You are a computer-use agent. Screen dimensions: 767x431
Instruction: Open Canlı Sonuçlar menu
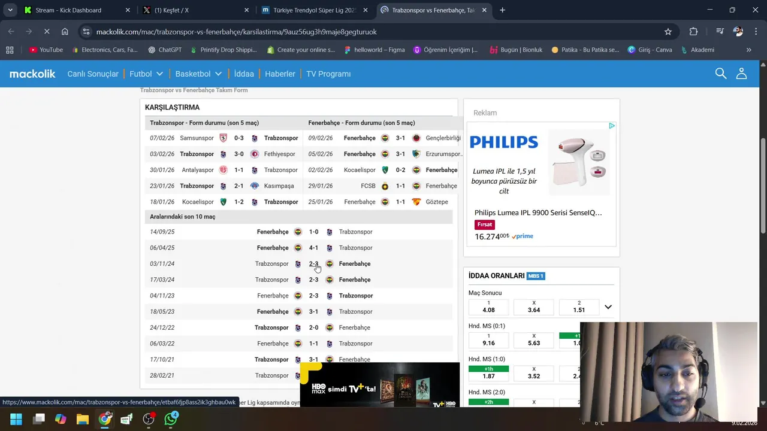[x=93, y=74]
